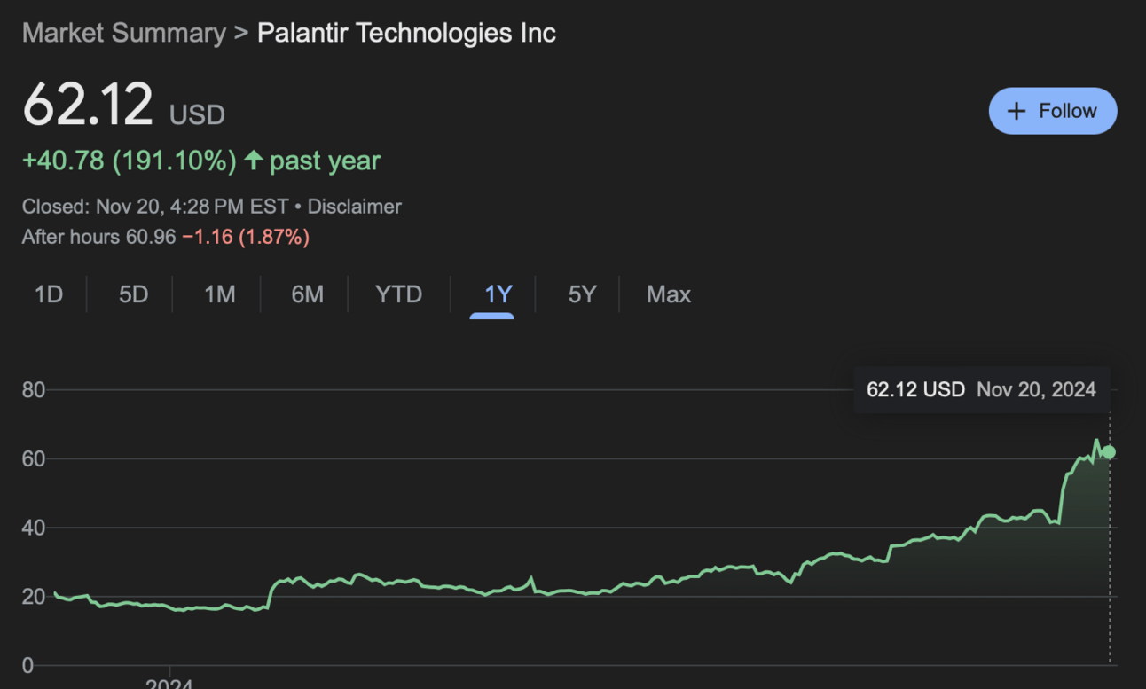Image resolution: width=1146 pixels, height=689 pixels.
Task: Select the YTD tab
Action: pos(398,294)
